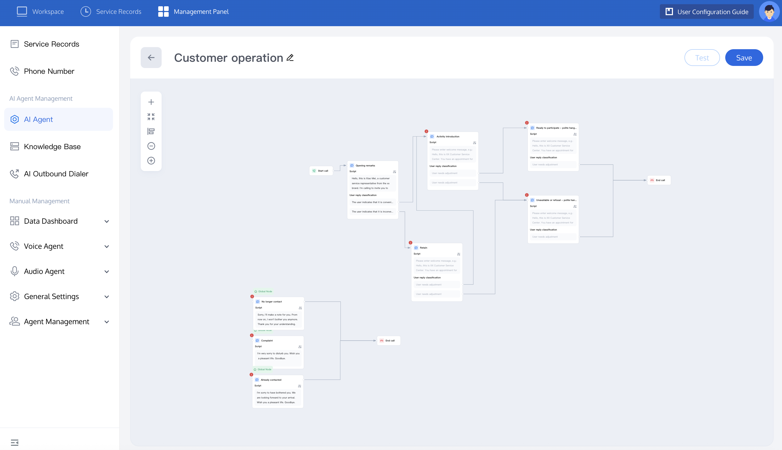Switch to the Workspace tab
The width and height of the screenshot is (782, 450).
click(x=40, y=12)
